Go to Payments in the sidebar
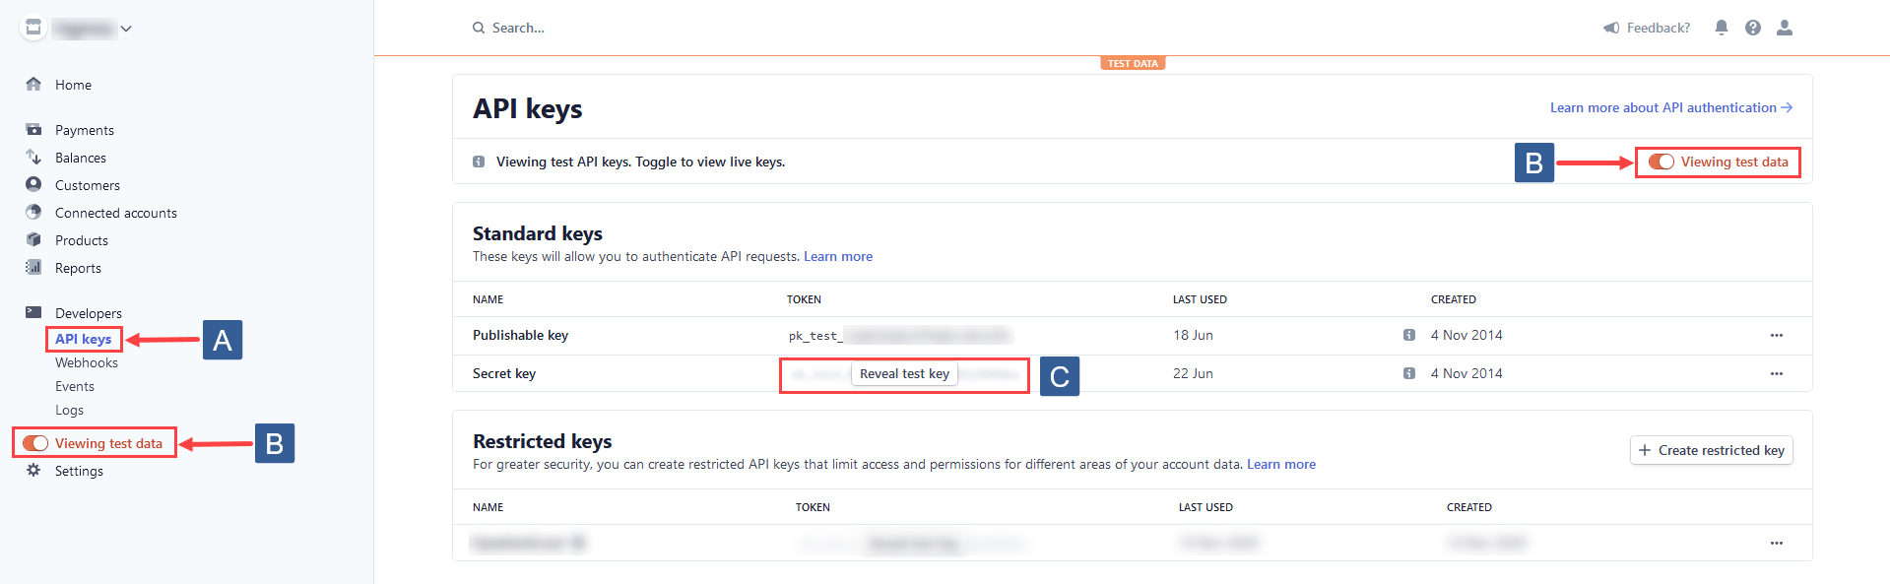This screenshot has height=584, width=1890. (x=85, y=130)
